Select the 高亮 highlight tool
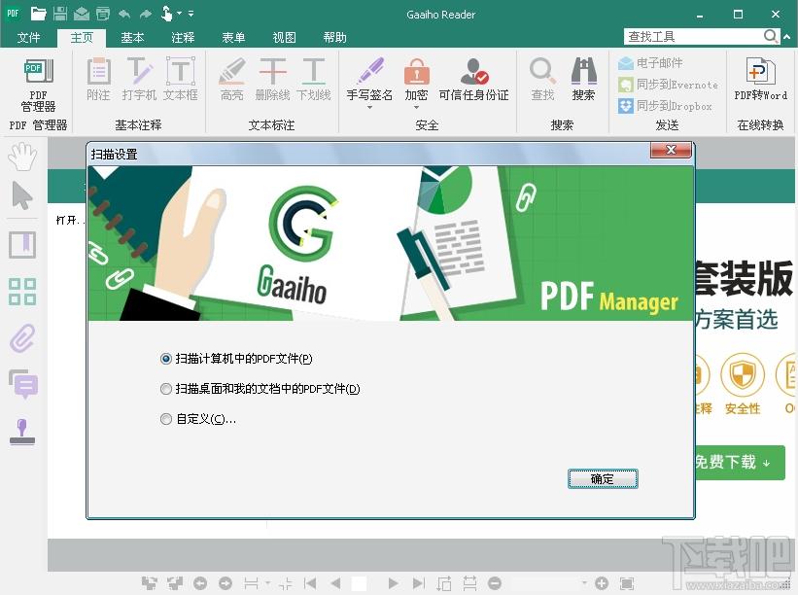The height and width of the screenshot is (595, 798). tap(231, 79)
